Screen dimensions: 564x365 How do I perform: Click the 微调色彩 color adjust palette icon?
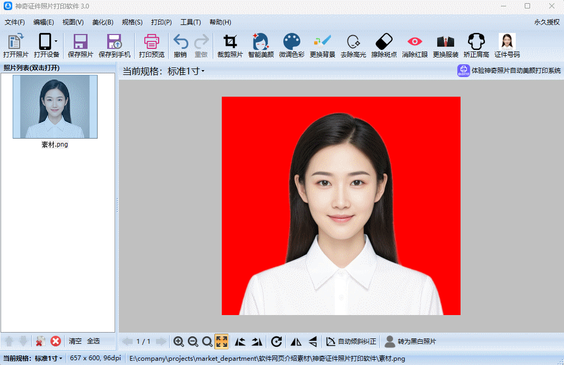click(x=291, y=43)
